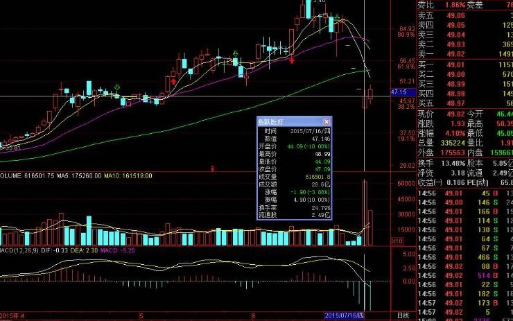Click the X10 volume scale indicator
This screenshot has width=513, height=321.
point(397,241)
